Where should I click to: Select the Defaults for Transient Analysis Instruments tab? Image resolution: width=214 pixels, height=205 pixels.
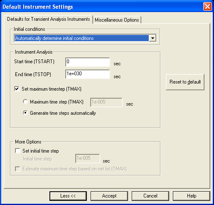pos(49,19)
